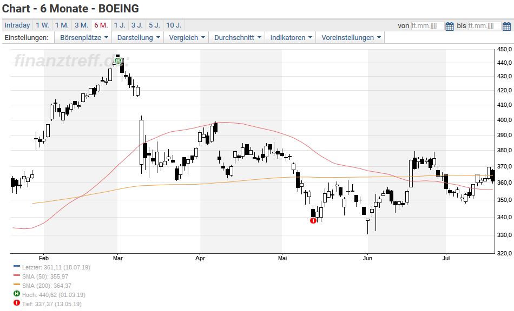514x311 pixels.
Task: Show the 5 J. timeframe chart
Action: click(154, 25)
